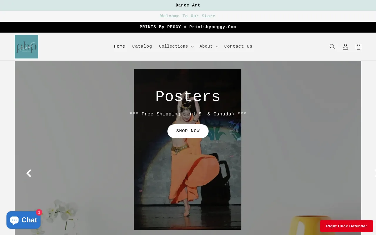Go to the Home page
The width and height of the screenshot is (376, 235).
point(120,46)
